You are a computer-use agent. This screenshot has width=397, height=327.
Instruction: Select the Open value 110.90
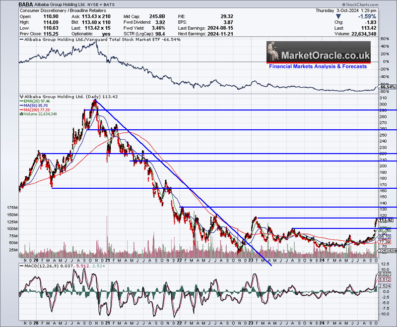point(51,16)
